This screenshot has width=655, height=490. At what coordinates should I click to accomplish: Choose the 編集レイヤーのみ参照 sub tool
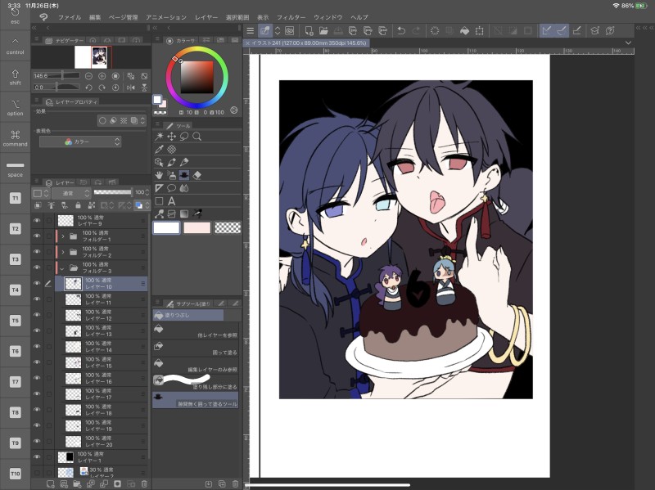point(196,365)
